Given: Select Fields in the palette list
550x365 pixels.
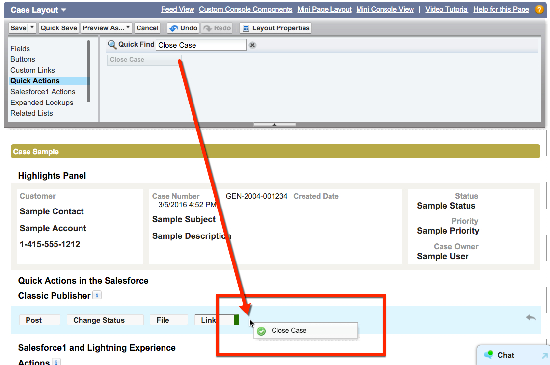Looking at the screenshot, I should 20,49.
